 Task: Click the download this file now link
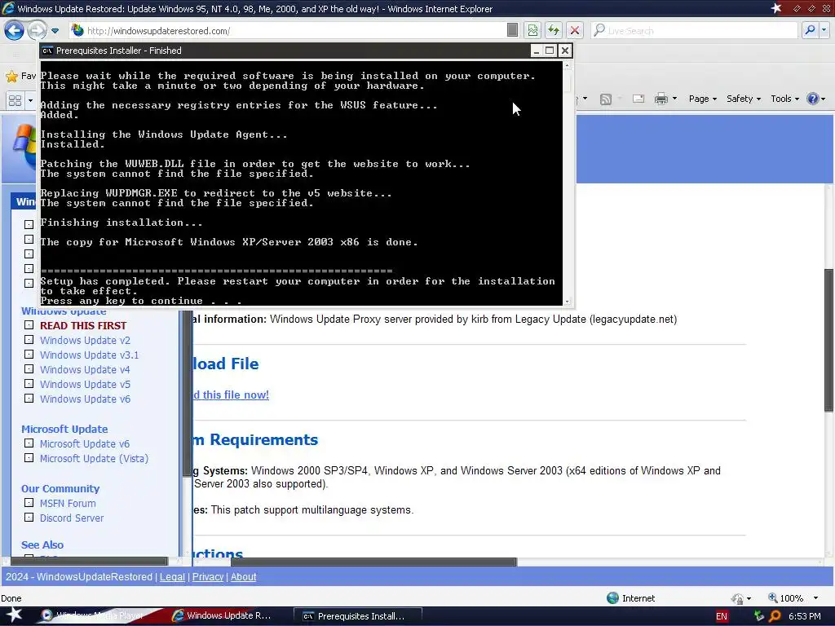coord(231,395)
